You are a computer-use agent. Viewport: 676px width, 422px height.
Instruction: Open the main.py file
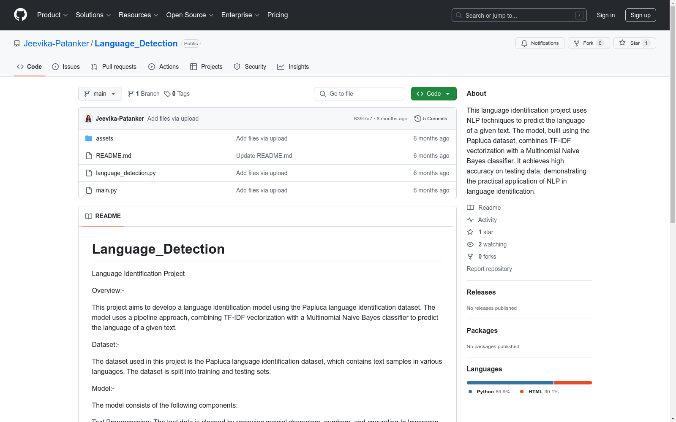(x=106, y=190)
